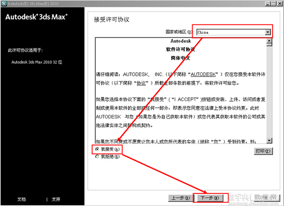Open the 文档 documentation link
The width and height of the screenshot is (284, 206).
pyautogui.click(x=21, y=199)
